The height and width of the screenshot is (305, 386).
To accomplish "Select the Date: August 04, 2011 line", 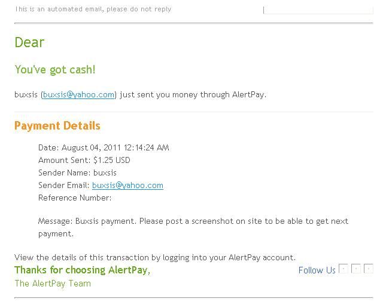I will click(x=104, y=147).
